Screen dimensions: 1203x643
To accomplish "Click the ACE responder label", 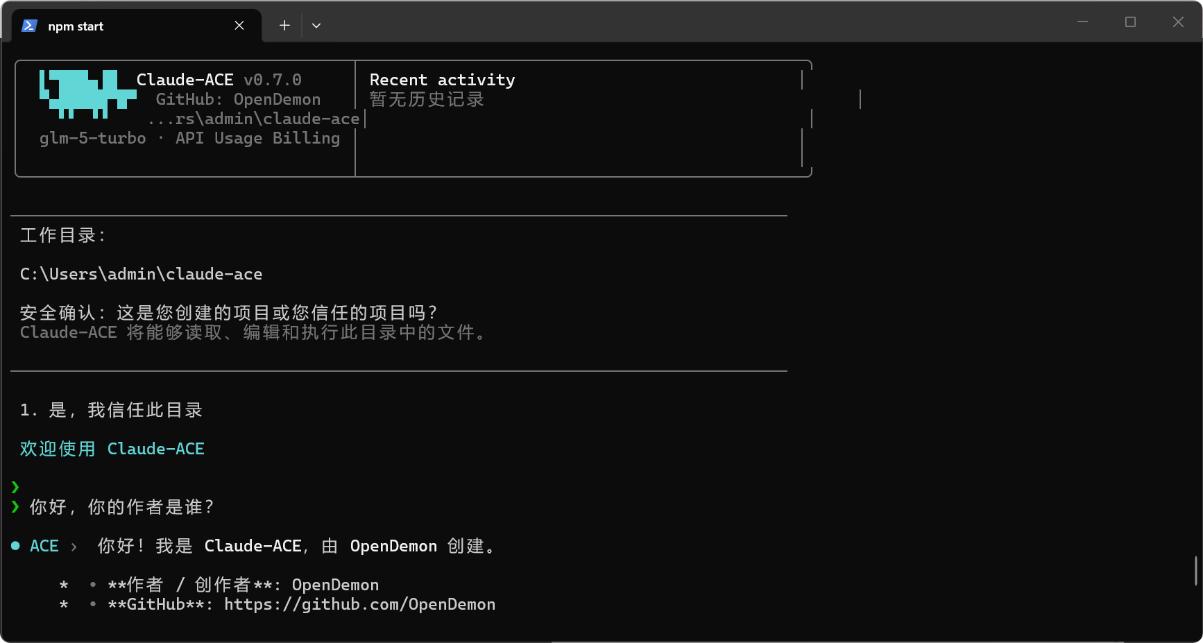I will coord(44,546).
